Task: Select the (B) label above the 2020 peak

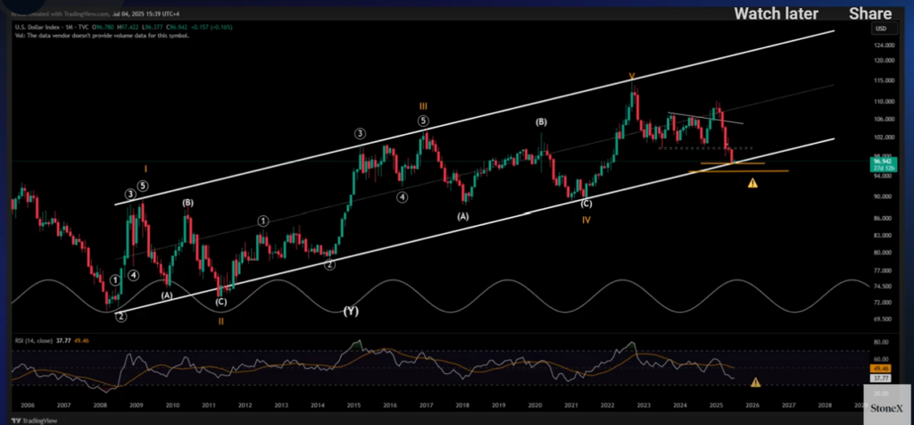Action: click(541, 121)
